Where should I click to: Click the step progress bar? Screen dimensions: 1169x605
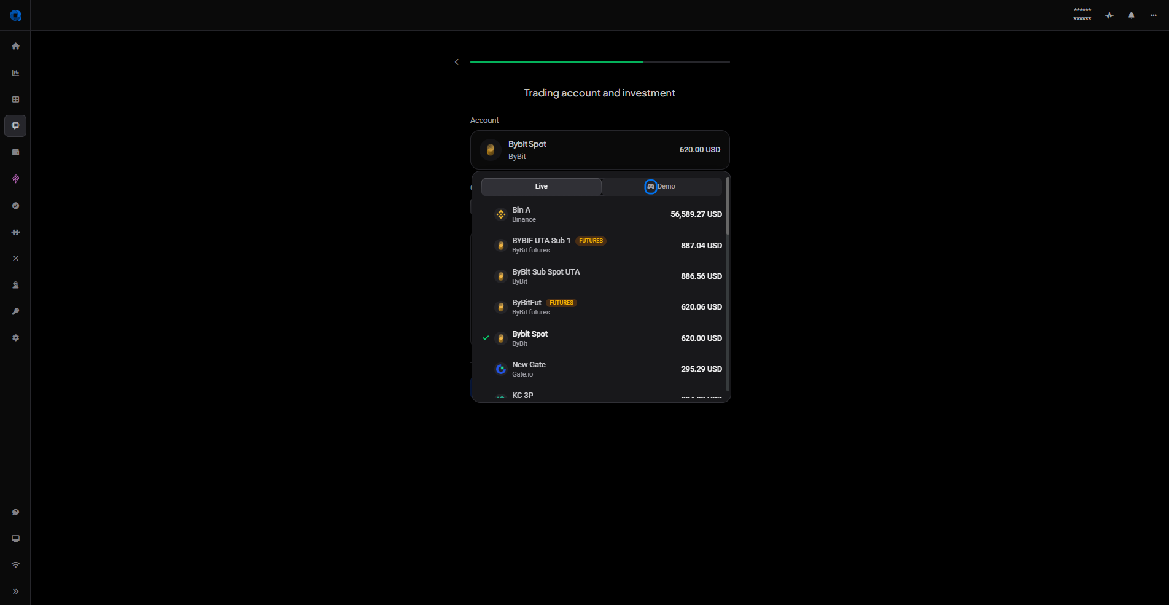[x=600, y=62]
